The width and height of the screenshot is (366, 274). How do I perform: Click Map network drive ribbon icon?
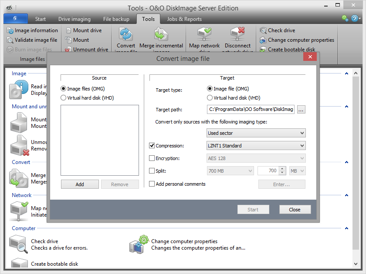point(204,34)
